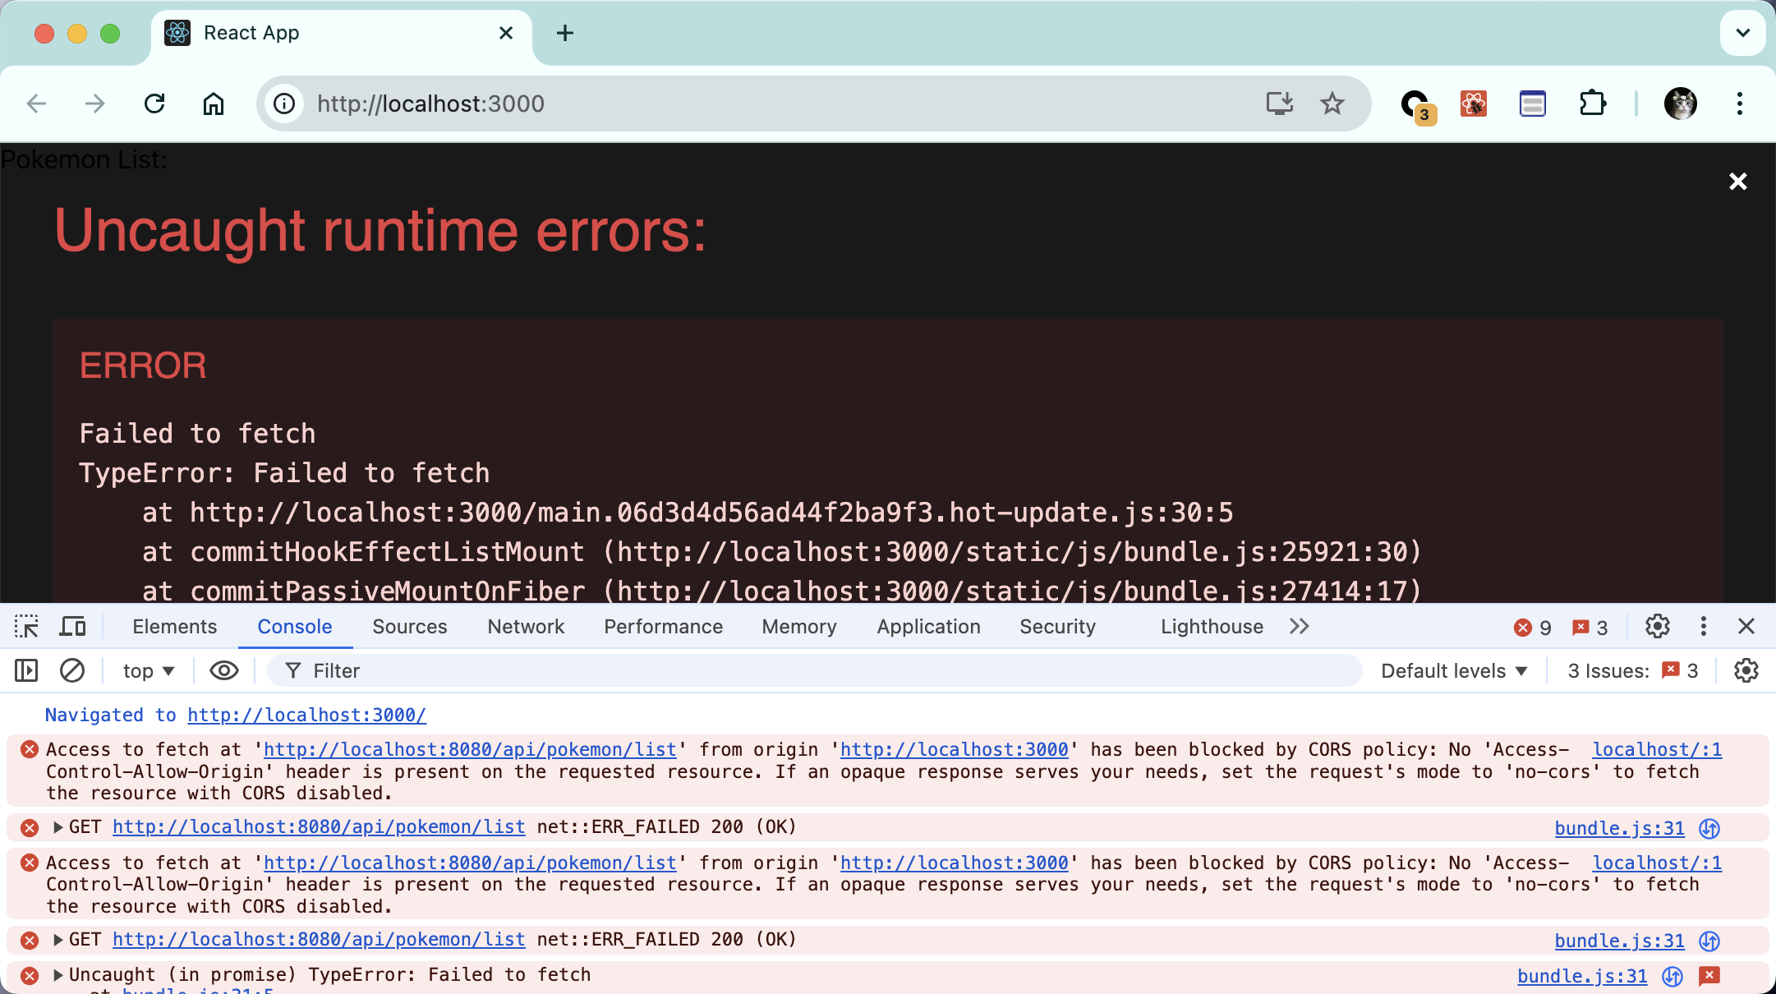This screenshot has width=1776, height=994.
Task: Open the Default levels dropdown
Action: (1453, 670)
